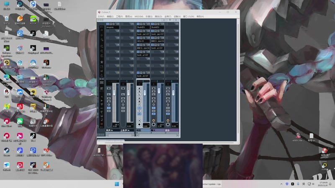Open empty insert slot 2 of 单声 In channel

pyautogui.click(x=112, y=34)
